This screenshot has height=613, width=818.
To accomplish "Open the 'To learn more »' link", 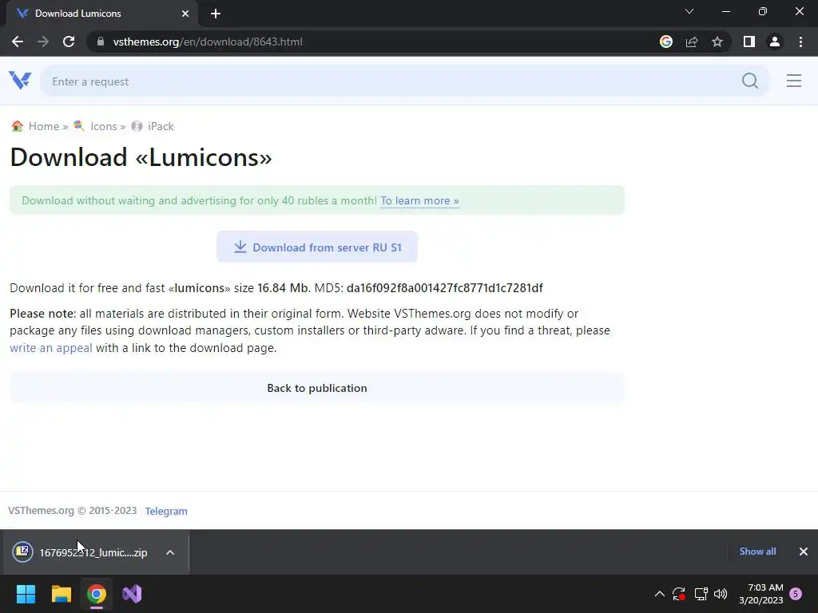I will coord(419,200).
